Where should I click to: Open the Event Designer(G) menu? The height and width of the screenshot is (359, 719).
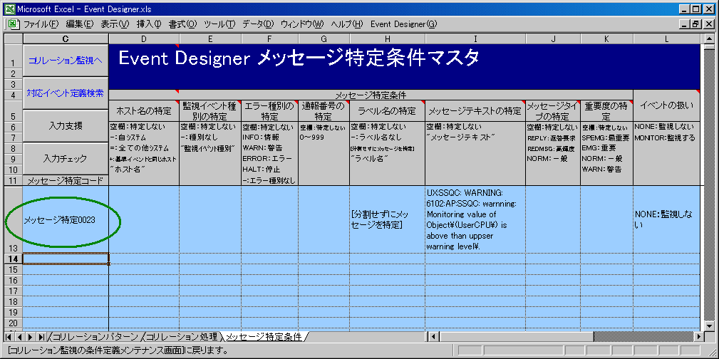pyautogui.click(x=403, y=24)
